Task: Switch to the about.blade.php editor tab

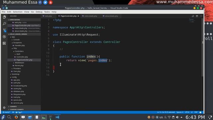Action: coord(111,16)
